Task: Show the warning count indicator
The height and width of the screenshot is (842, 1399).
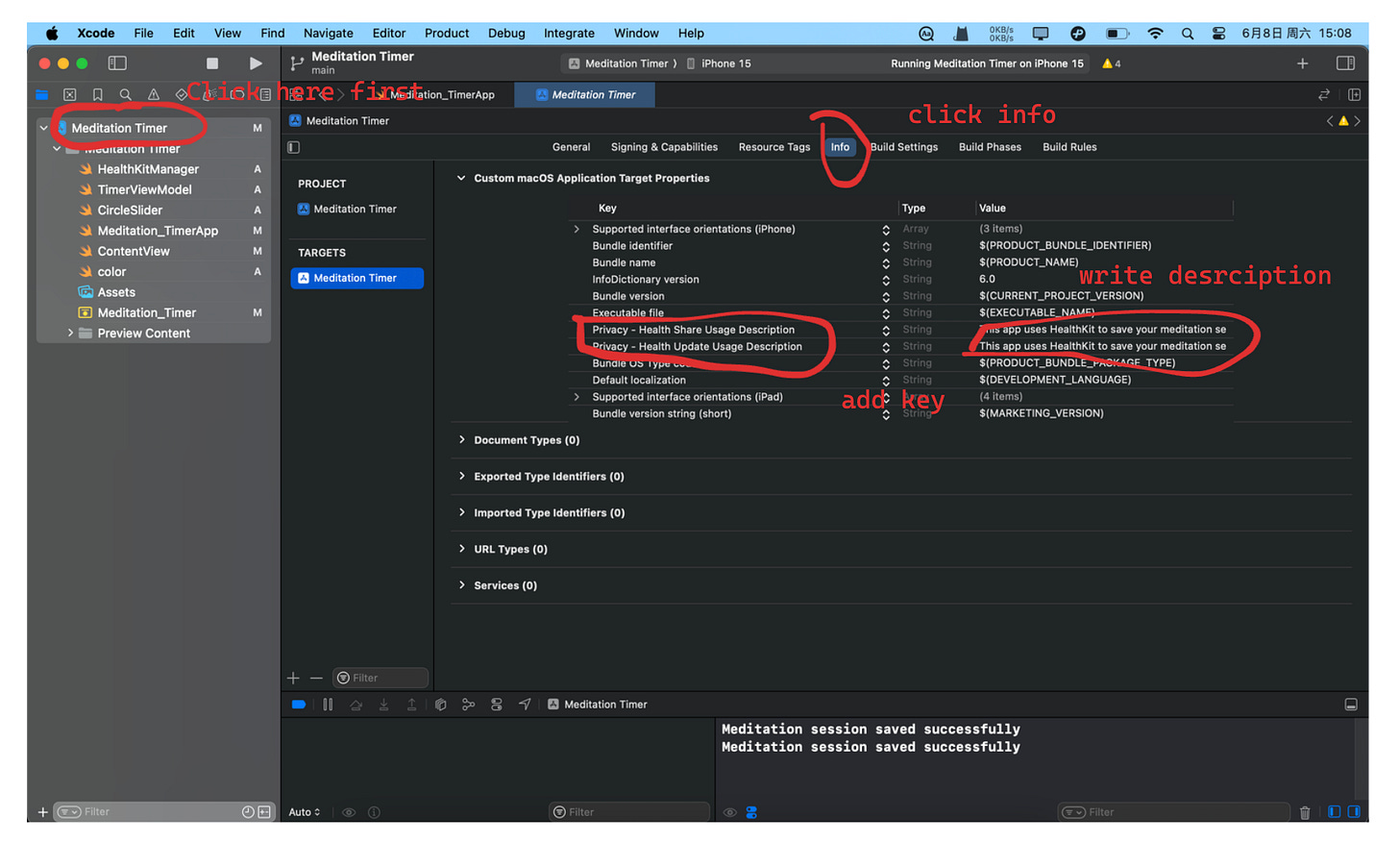Action: pyautogui.click(x=1112, y=63)
